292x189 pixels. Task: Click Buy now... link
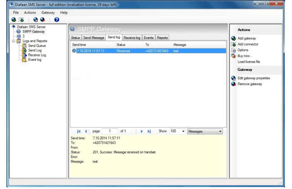[245, 56]
